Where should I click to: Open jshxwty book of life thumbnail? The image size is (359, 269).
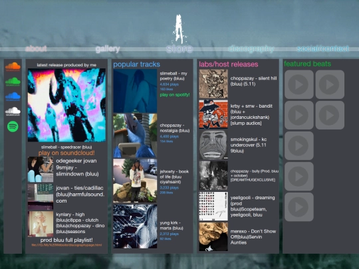pos(135,181)
